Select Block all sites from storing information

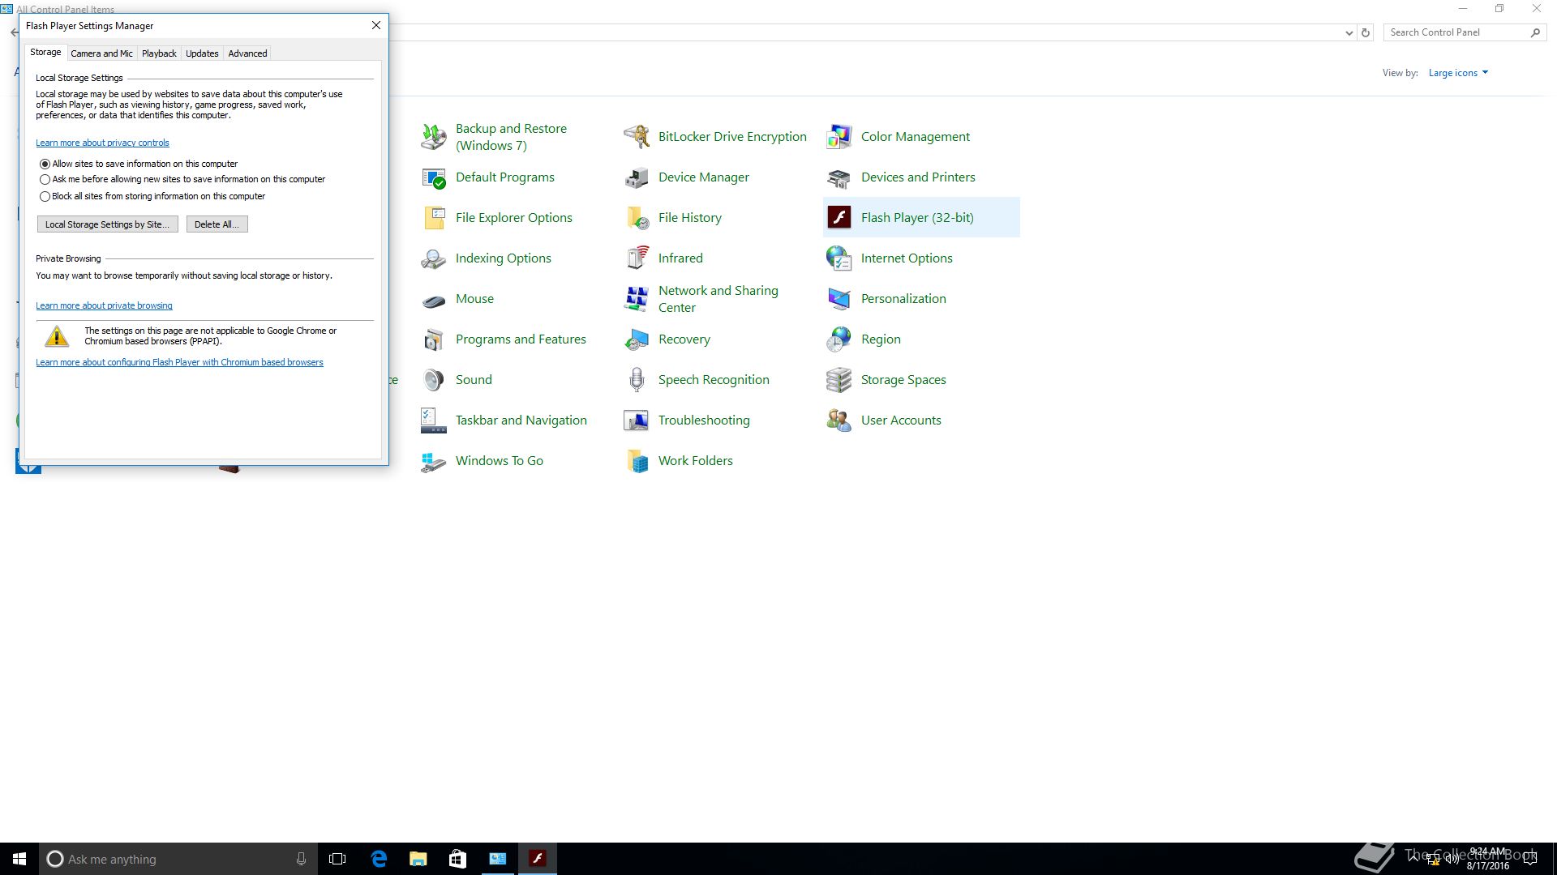pyautogui.click(x=45, y=196)
